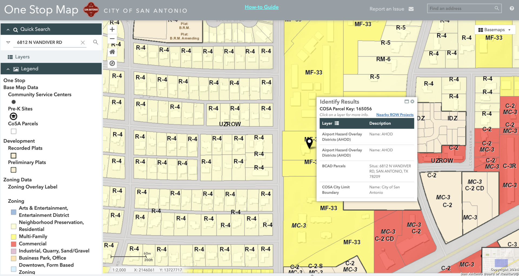This screenshot has width=519, height=276.
Task: Click the map zoom out minus button
Action: tap(112, 39)
